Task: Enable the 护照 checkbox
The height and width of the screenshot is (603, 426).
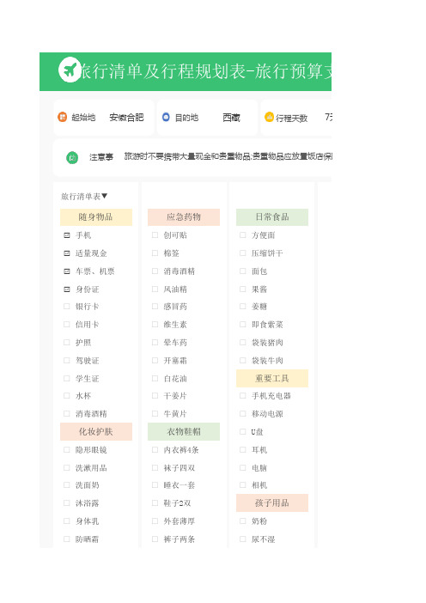Action: 66,342
